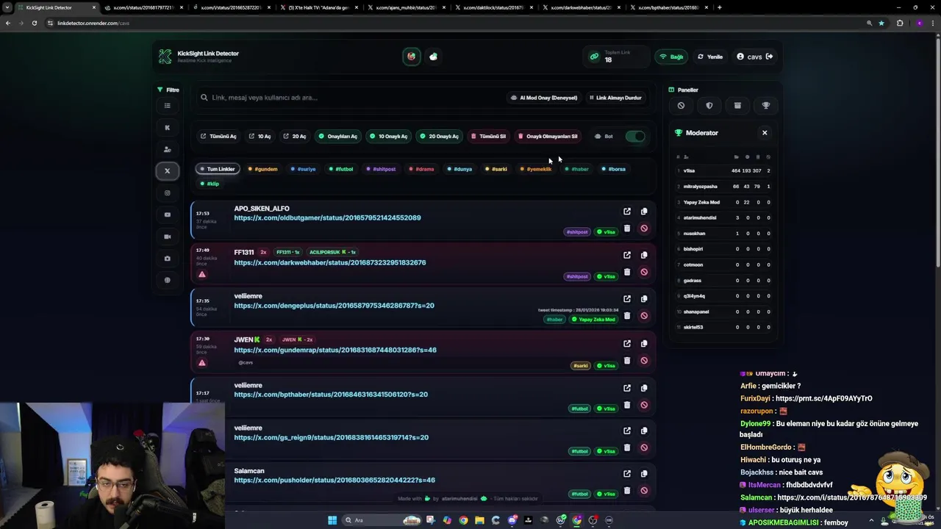Filter by #suriye tag

304,169
